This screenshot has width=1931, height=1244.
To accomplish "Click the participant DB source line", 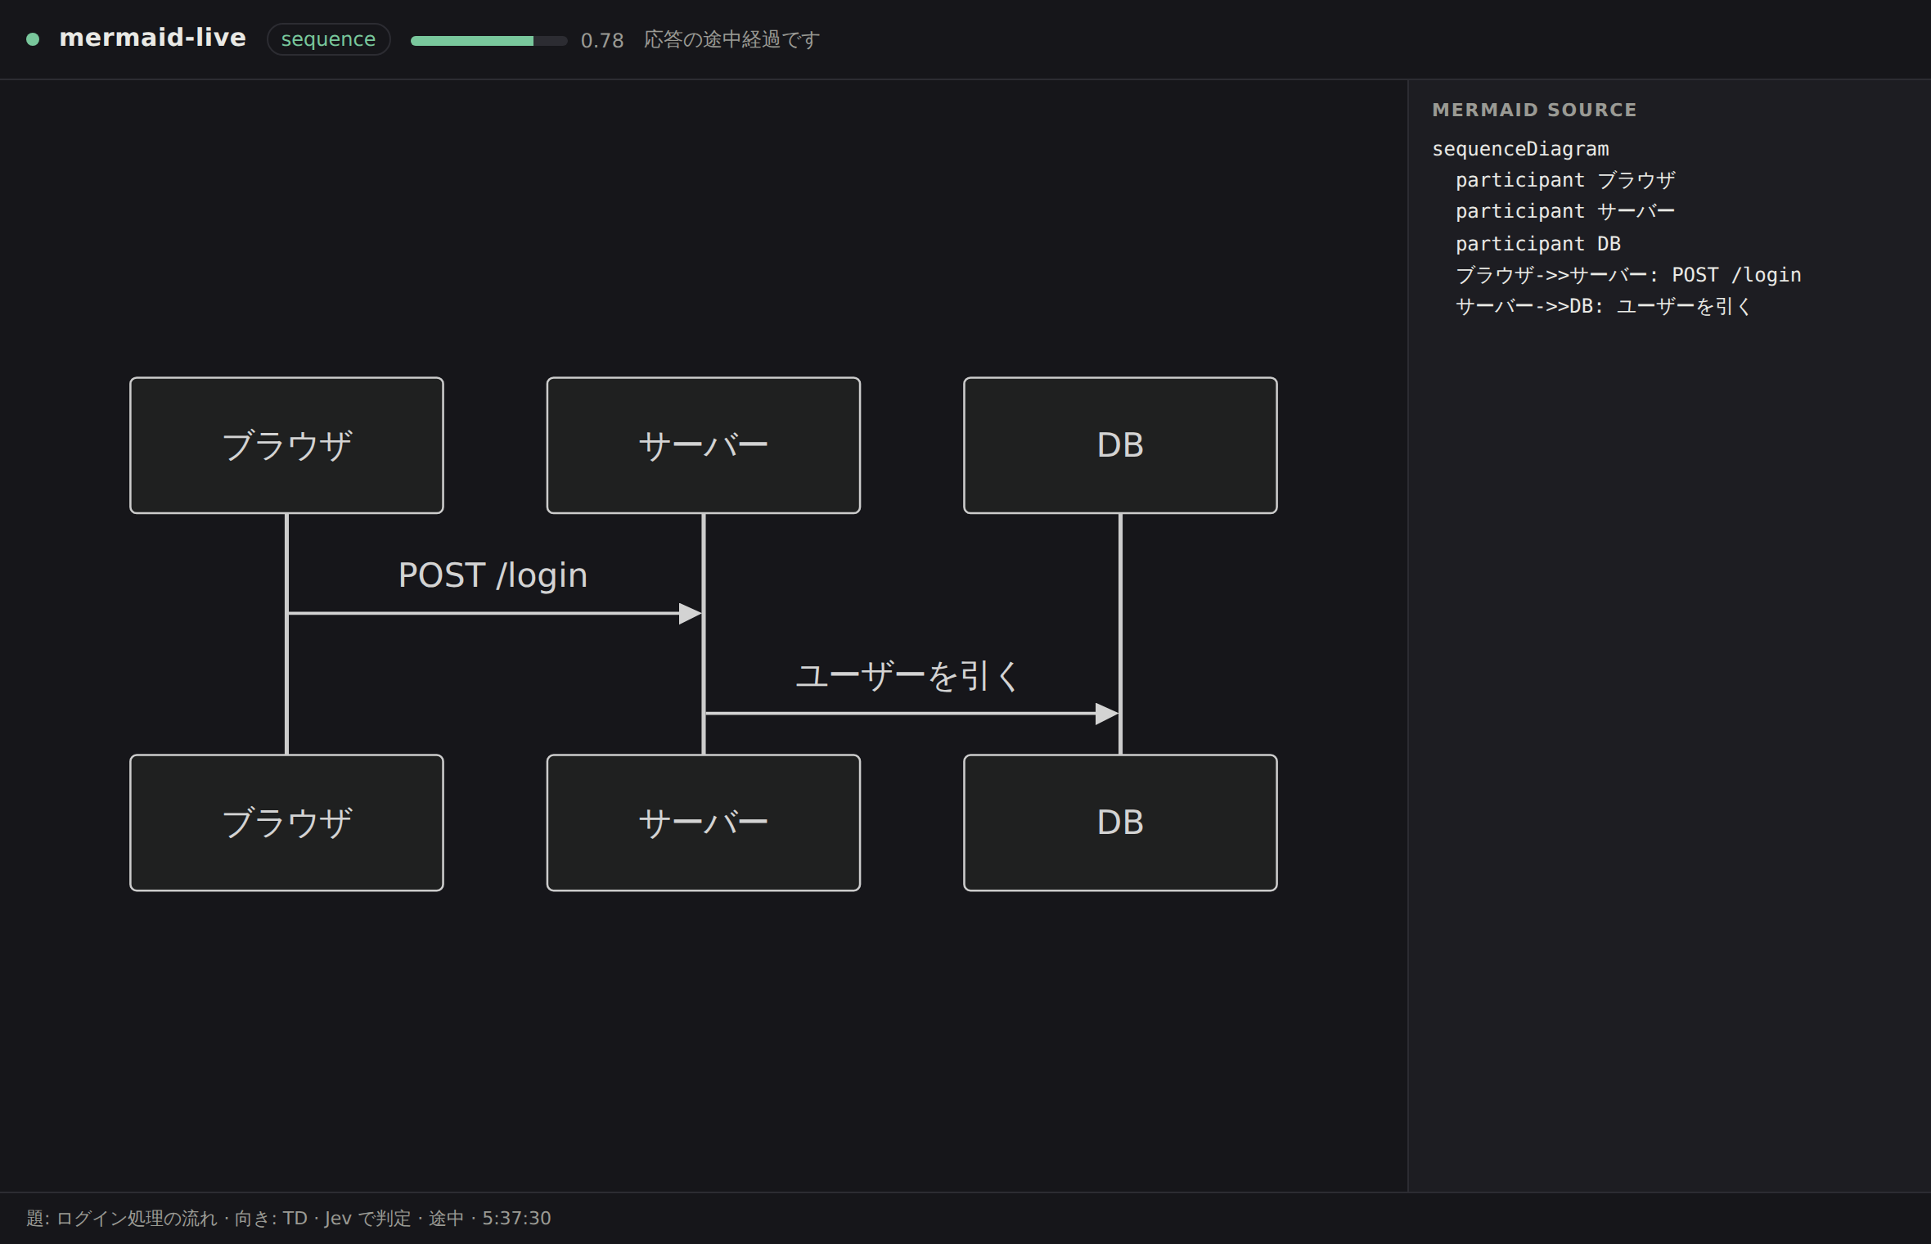I will (1537, 244).
